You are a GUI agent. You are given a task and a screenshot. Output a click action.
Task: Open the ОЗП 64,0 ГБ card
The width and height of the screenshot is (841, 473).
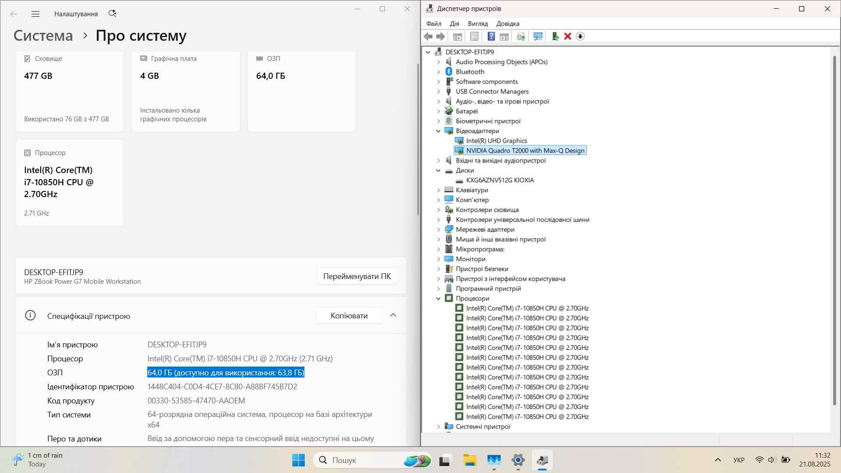[302, 92]
